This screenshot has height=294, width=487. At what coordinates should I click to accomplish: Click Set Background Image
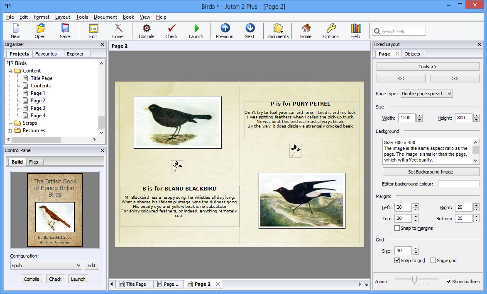pos(431,171)
